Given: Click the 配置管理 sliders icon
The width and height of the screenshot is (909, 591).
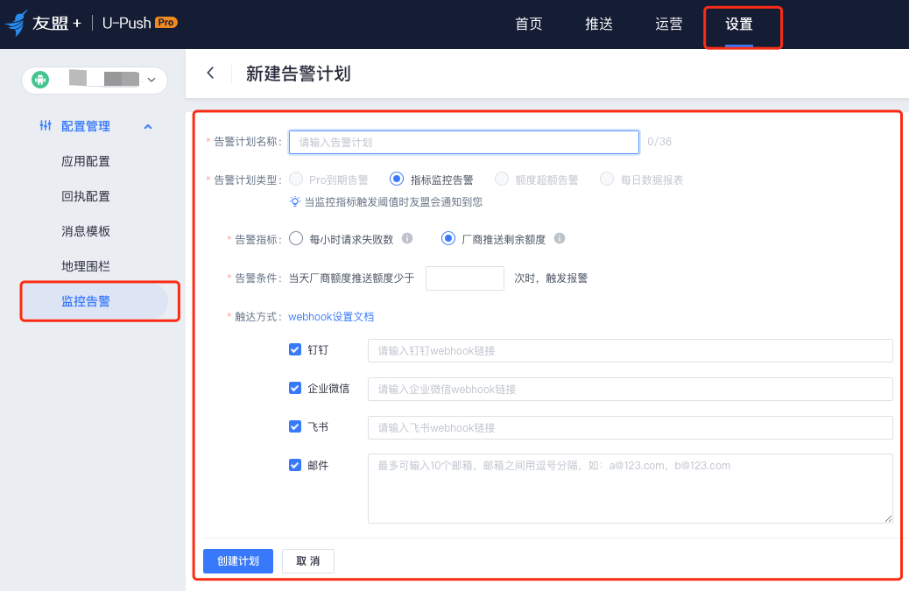Looking at the screenshot, I should click(x=46, y=126).
